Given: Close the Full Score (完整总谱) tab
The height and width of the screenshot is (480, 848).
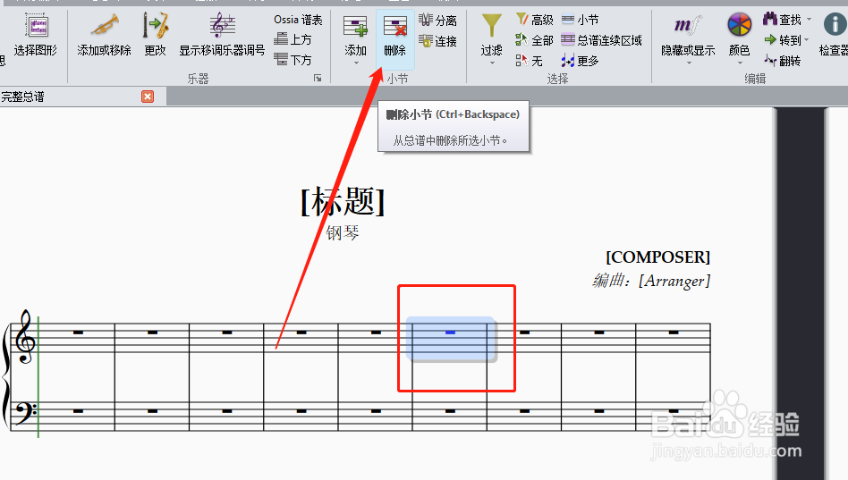Looking at the screenshot, I should point(148,97).
